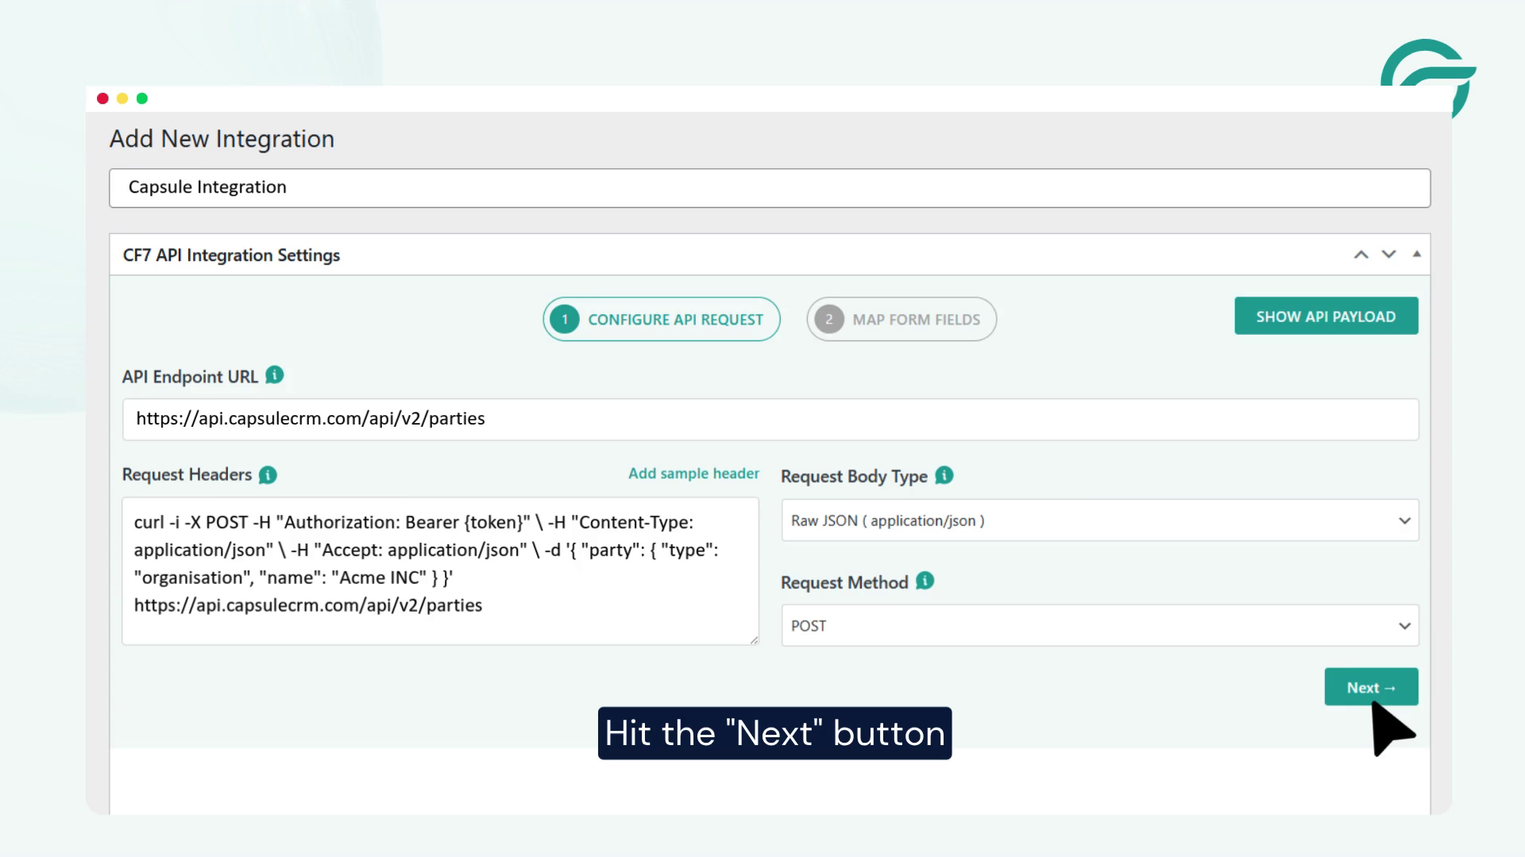Click the API Endpoint URL info icon

(x=275, y=375)
